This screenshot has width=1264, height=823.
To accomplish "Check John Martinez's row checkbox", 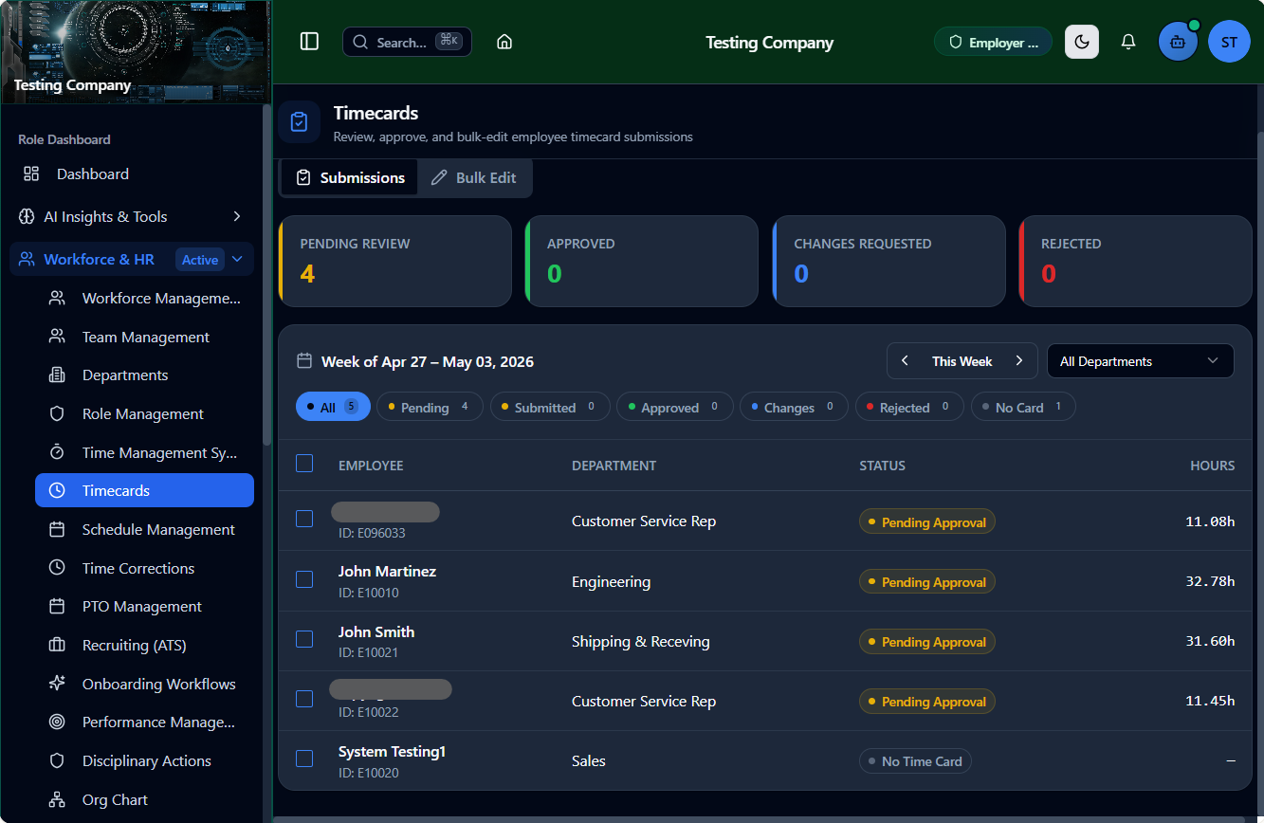I will pos(304,579).
